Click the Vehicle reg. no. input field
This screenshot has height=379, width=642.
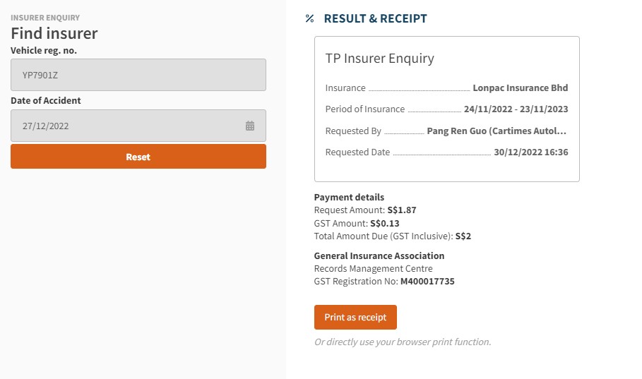tap(138, 75)
